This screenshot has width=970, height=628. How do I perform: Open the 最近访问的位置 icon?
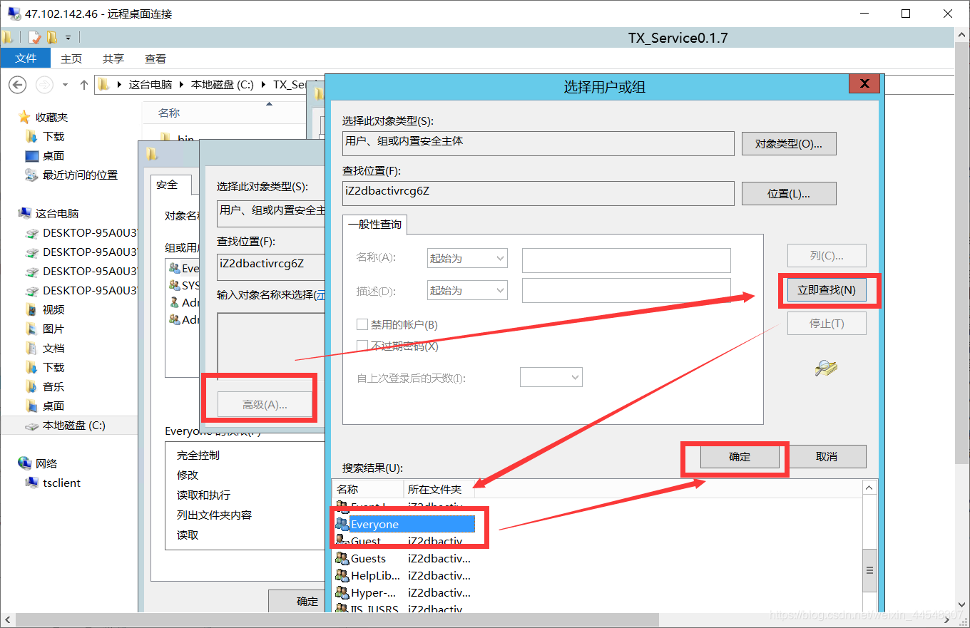click(x=31, y=175)
